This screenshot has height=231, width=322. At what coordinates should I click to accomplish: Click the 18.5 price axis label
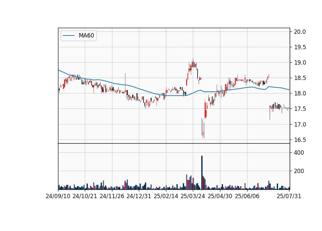click(300, 78)
